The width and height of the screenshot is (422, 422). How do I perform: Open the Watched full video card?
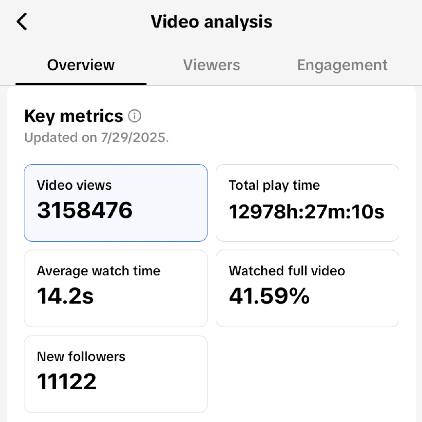point(307,288)
